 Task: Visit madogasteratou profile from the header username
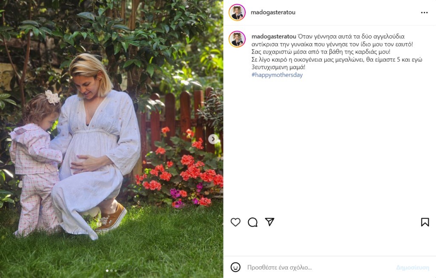[273, 12]
